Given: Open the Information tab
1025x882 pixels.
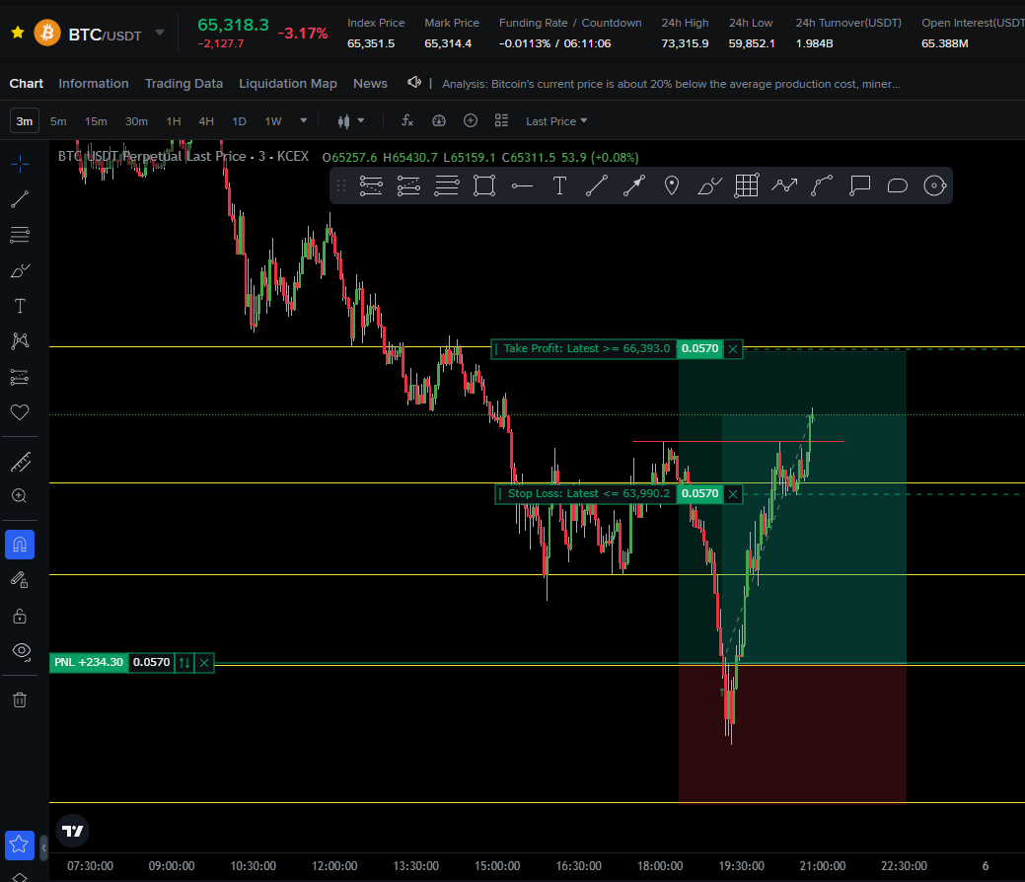Looking at the screenshot, I should 94,84.
